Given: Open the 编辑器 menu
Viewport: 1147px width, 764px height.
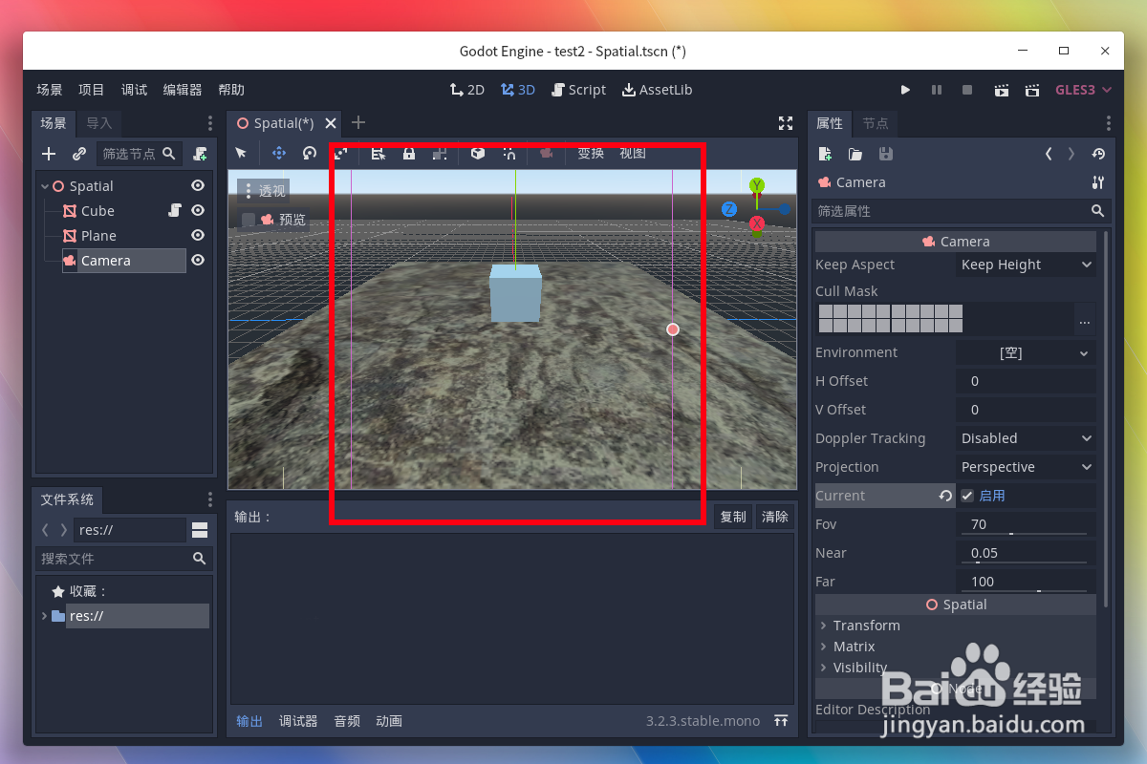Looking at the screenshot, I should 183,90.
